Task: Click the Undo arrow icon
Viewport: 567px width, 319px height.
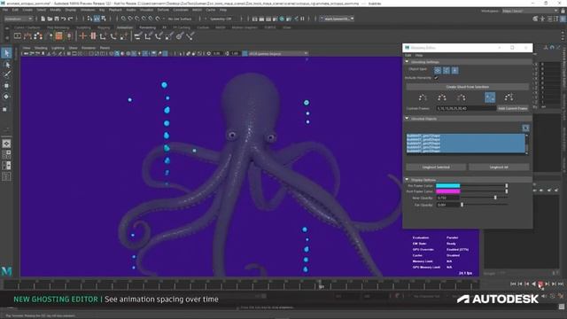Action: 64,19
